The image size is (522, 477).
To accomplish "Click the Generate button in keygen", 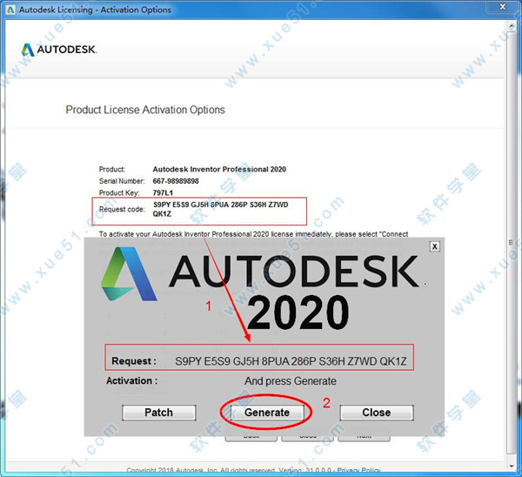I will click(x=267, y=413).
